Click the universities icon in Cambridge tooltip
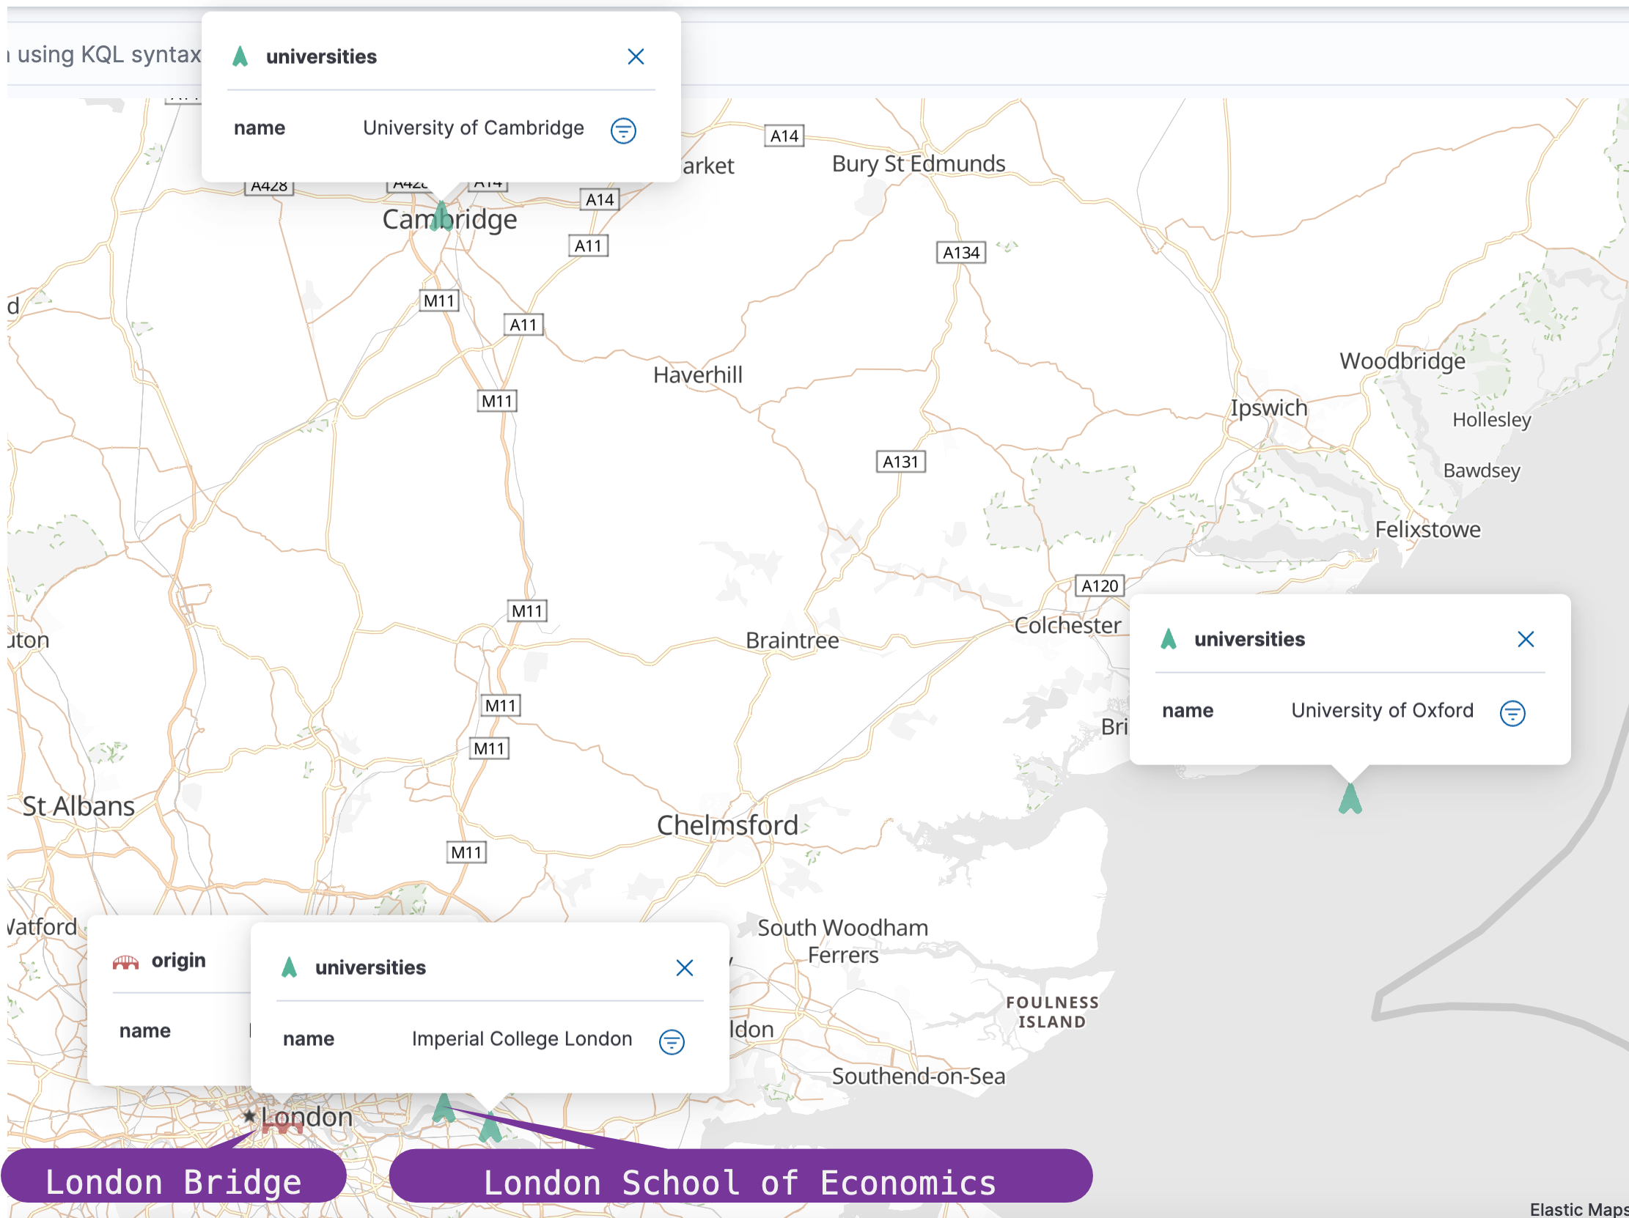Viewport: 1629px width, 1218px height. (240, 56)
